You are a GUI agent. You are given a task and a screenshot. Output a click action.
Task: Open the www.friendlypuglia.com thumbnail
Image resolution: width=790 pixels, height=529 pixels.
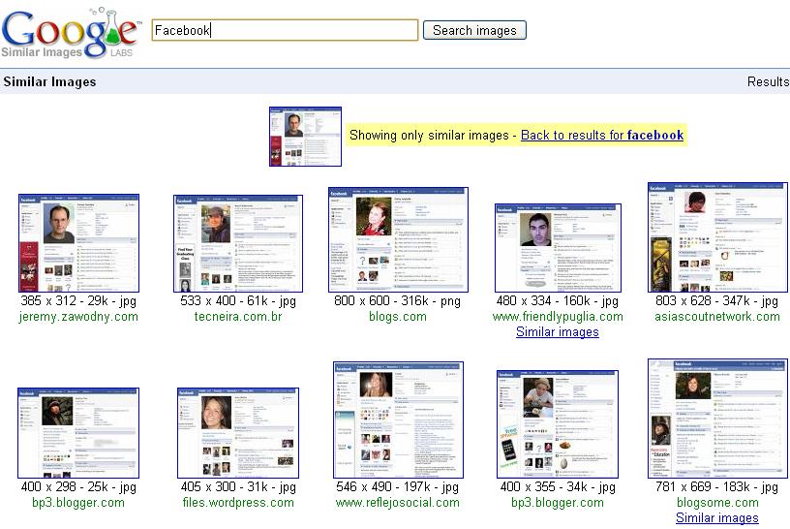pos(558,248)
